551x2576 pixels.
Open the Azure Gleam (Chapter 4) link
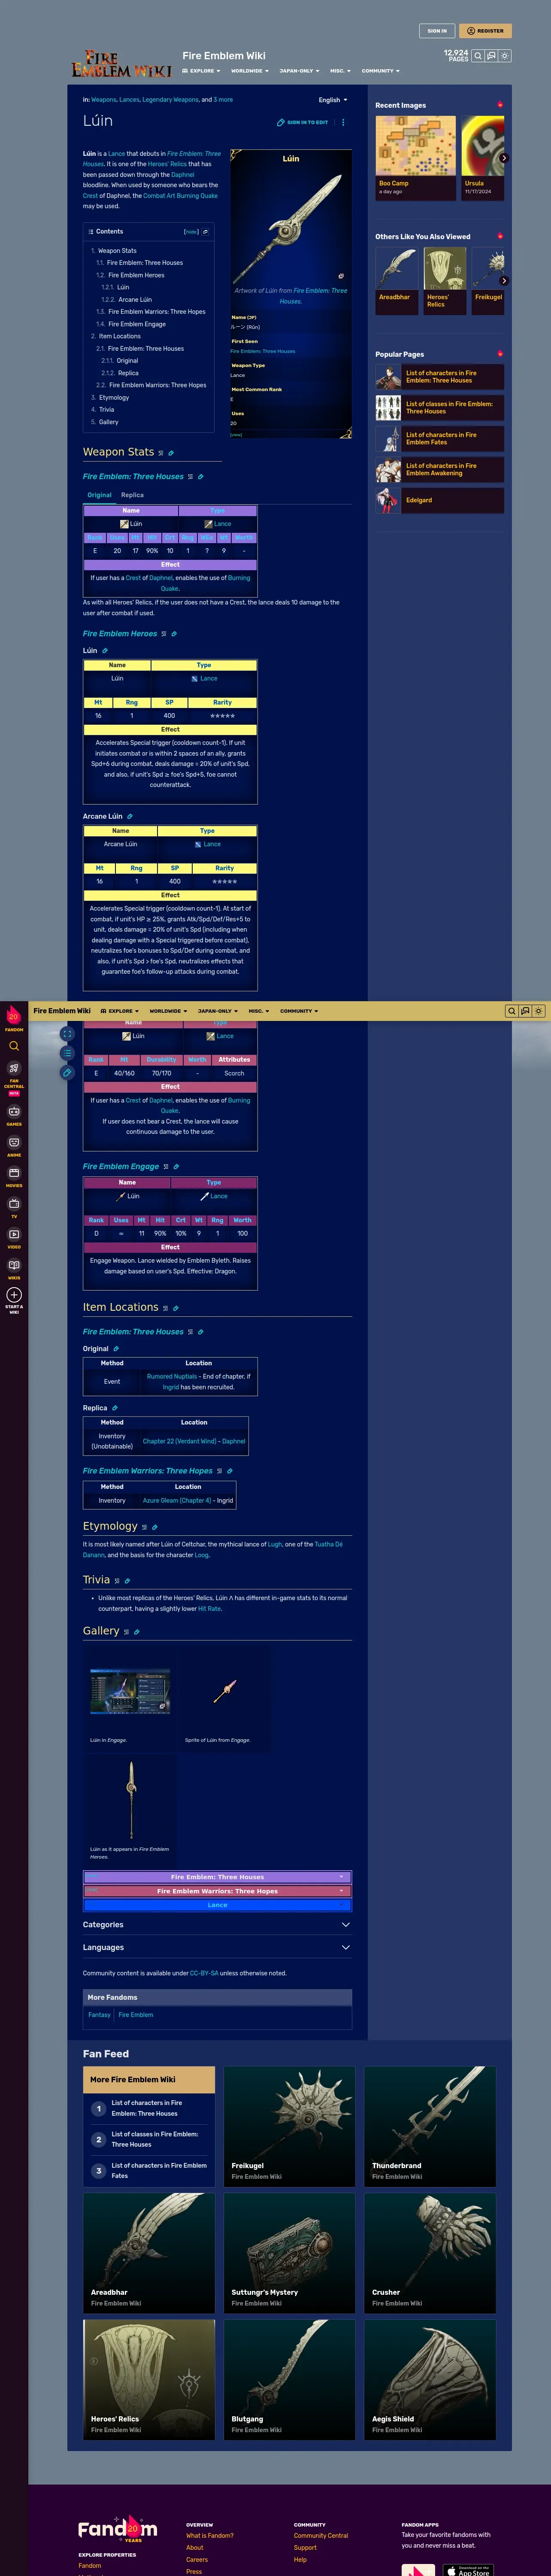[177, 1501]
